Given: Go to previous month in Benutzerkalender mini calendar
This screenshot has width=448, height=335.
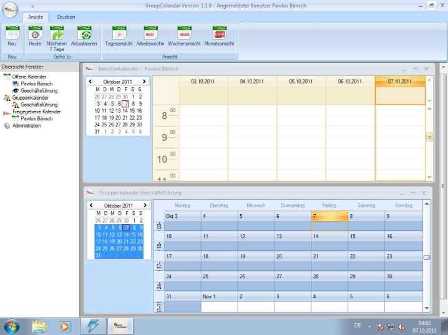Looking at the screenshot, I should [x=90, y=82].
